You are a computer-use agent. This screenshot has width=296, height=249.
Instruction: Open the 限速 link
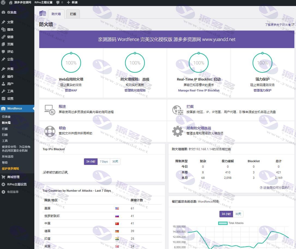click(x=62, y=106)
